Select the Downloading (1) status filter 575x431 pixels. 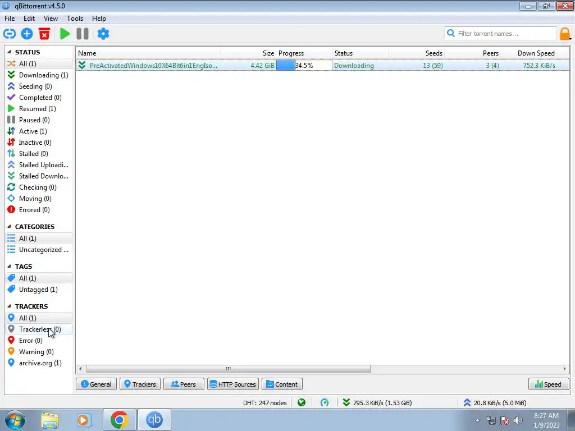(39, 75)
